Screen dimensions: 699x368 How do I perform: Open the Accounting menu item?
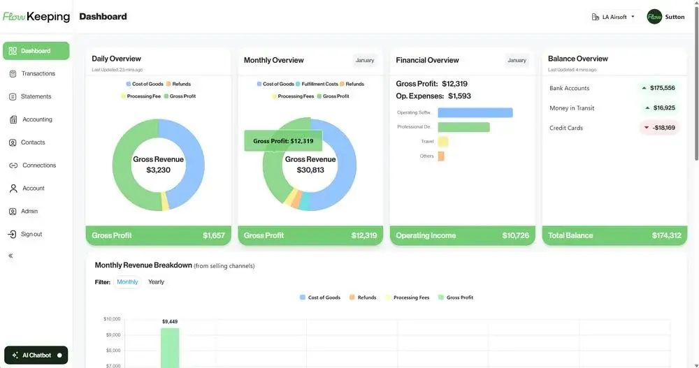(x=36, y=119)
